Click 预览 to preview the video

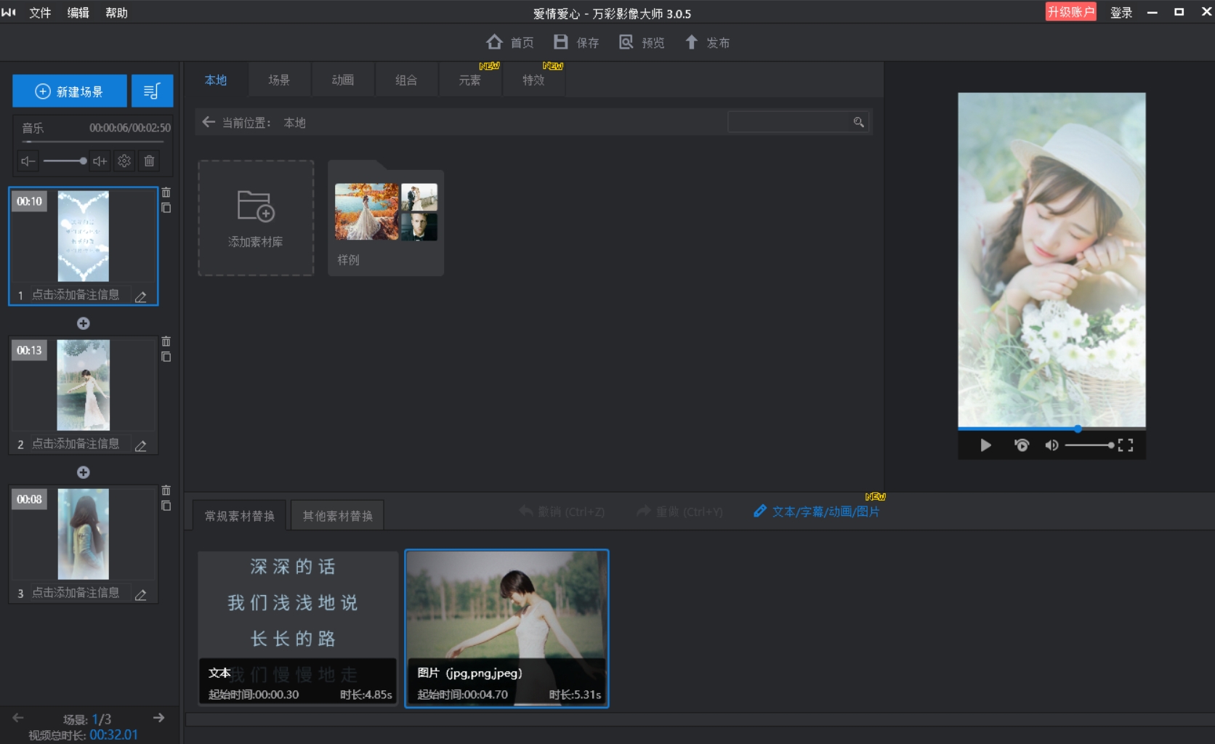point(642,42)
